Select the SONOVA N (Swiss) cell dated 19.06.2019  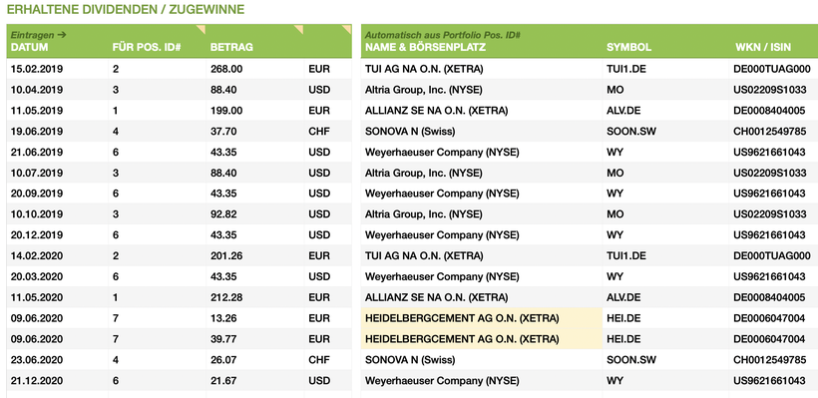tap(410, 131)
